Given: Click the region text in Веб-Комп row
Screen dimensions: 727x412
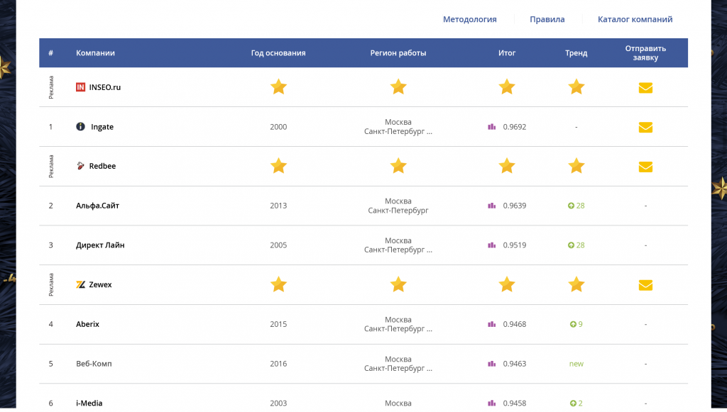Looking at the screenshot, I should pos(398,363).
